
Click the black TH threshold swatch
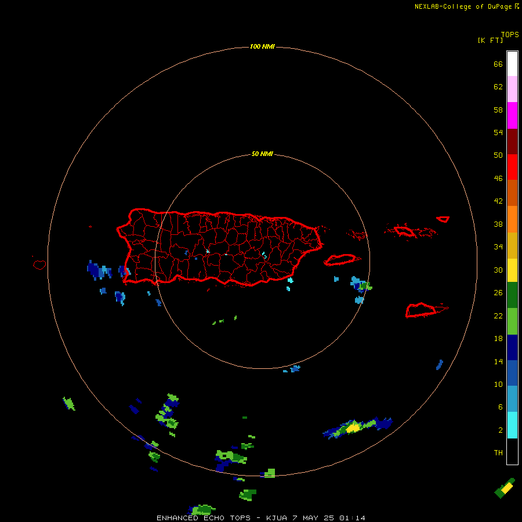[x=512, y=451]
